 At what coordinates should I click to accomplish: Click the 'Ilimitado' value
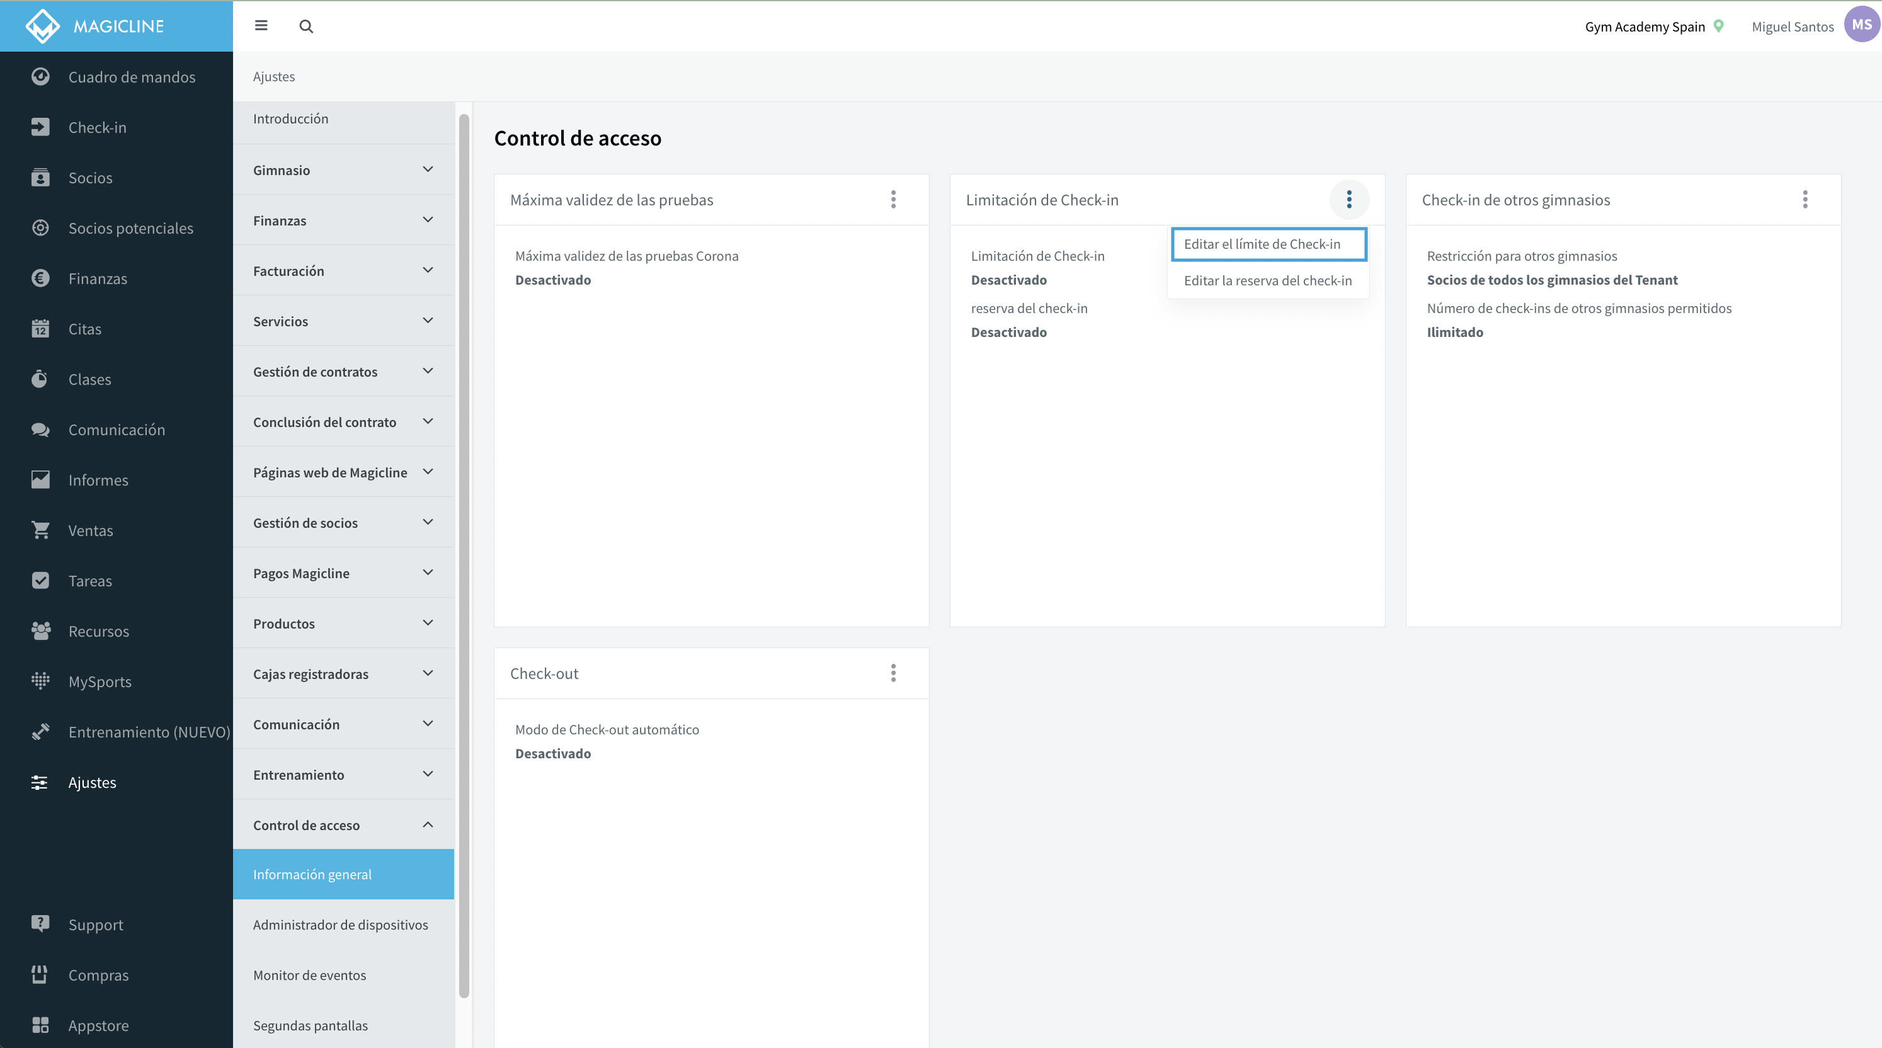[x=1454, y=333]
